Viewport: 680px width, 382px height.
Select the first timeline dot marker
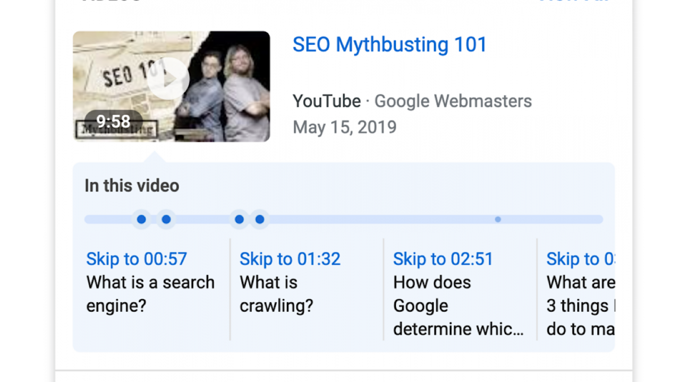[141, 219]
